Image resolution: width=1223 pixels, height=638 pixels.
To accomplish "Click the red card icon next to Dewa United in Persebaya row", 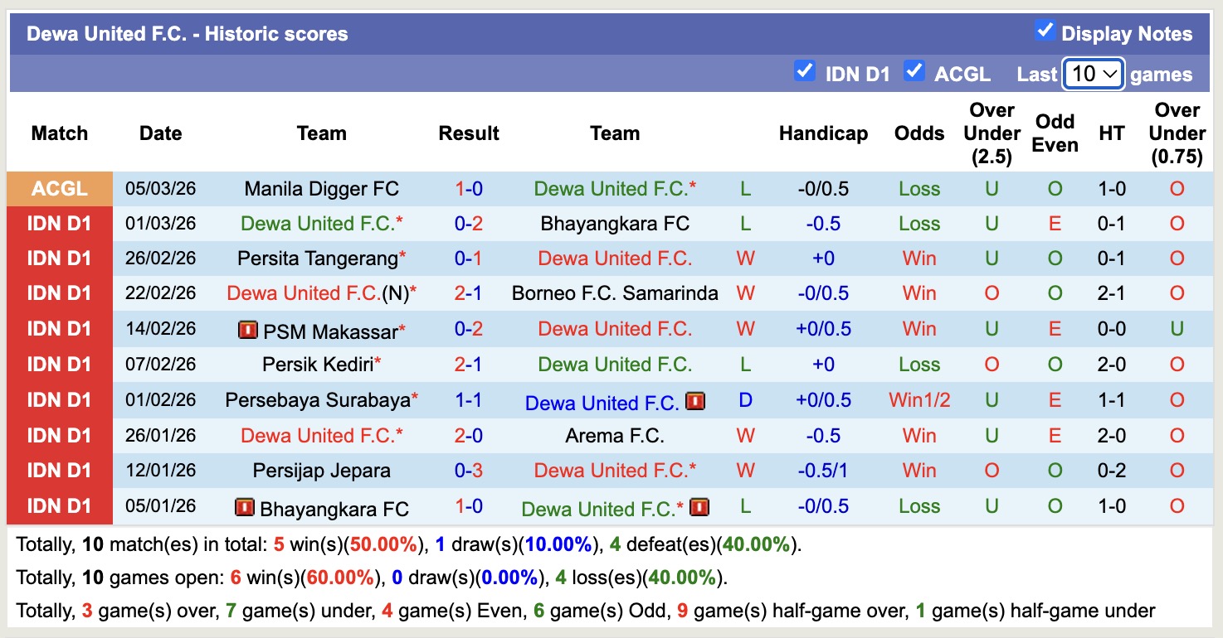I will click(x=695, y=401).
